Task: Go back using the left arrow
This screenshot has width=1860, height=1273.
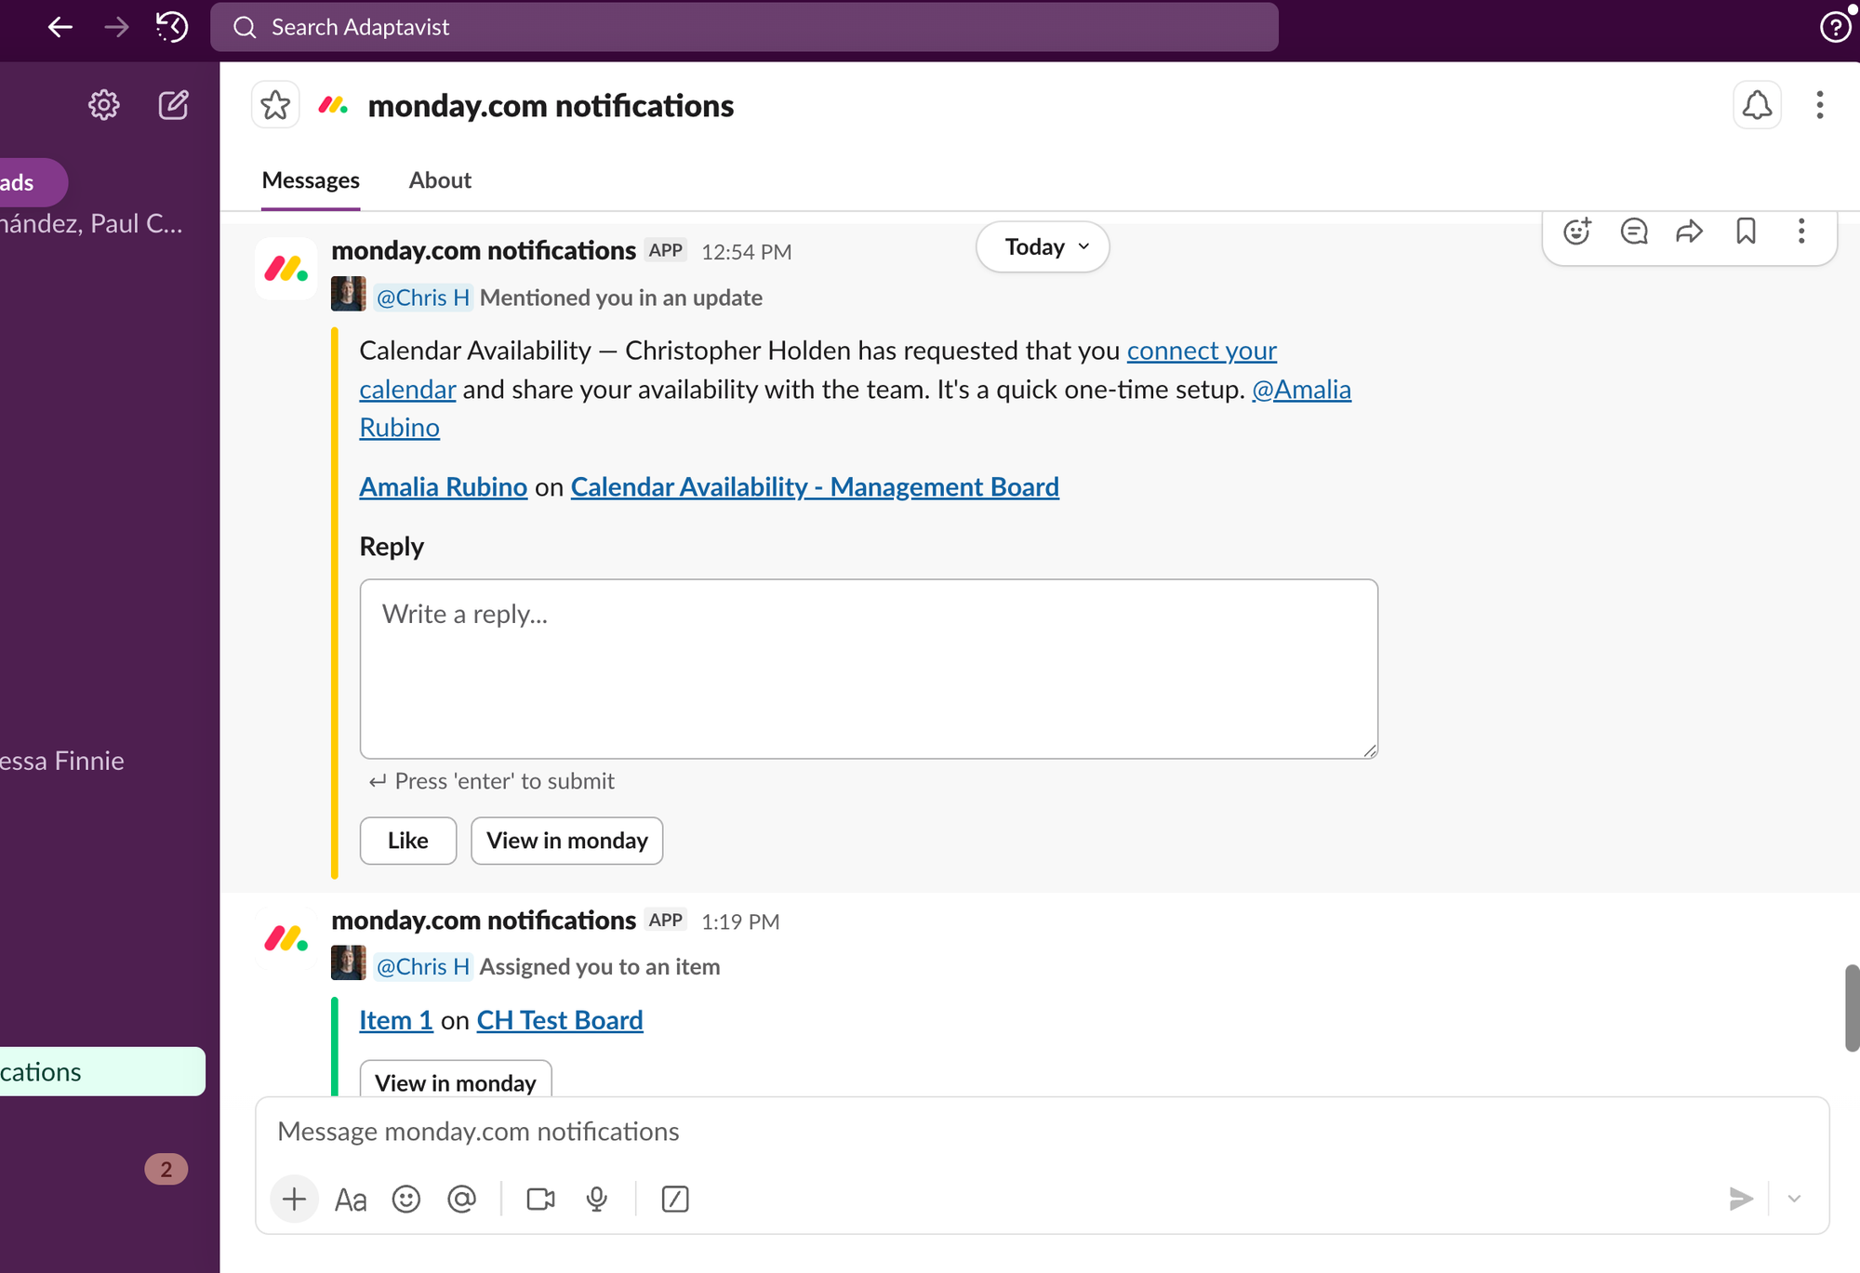Action: pyautogui.click(x=60, y=27)
